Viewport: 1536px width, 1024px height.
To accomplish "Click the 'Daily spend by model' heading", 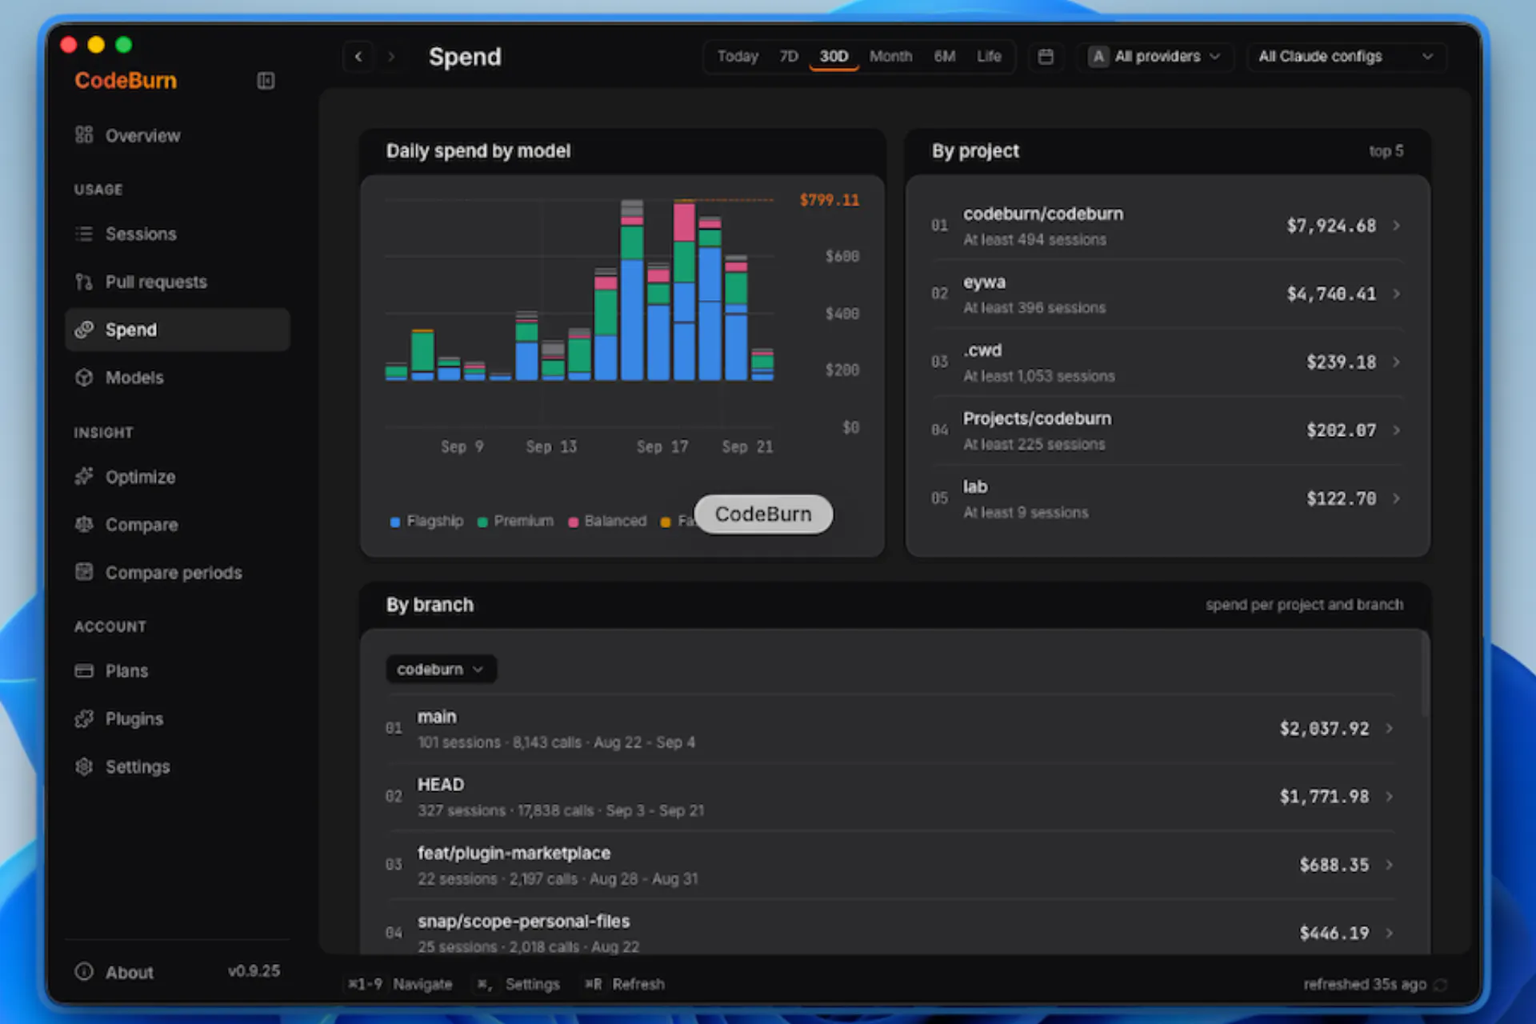I will (478, 151).
